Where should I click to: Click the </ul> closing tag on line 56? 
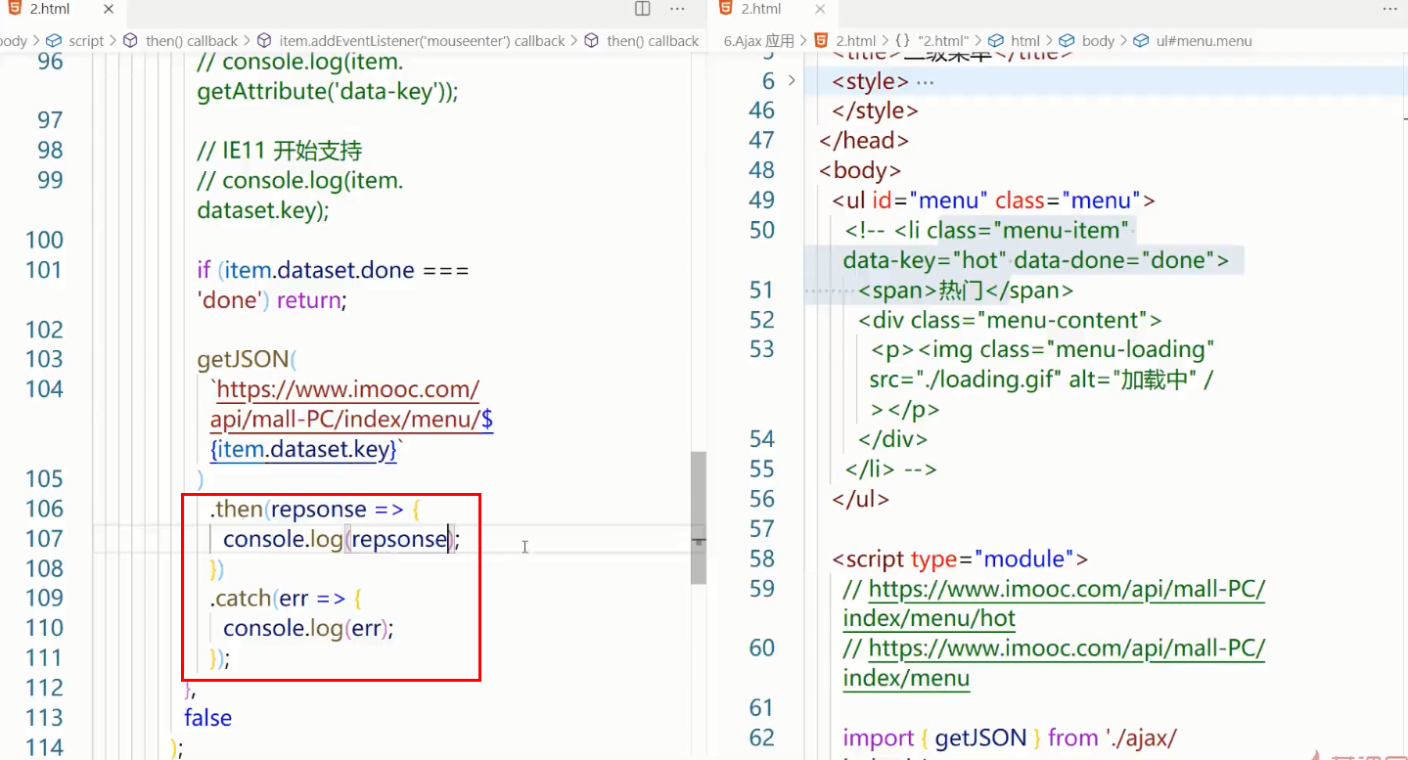click(861, 499)
